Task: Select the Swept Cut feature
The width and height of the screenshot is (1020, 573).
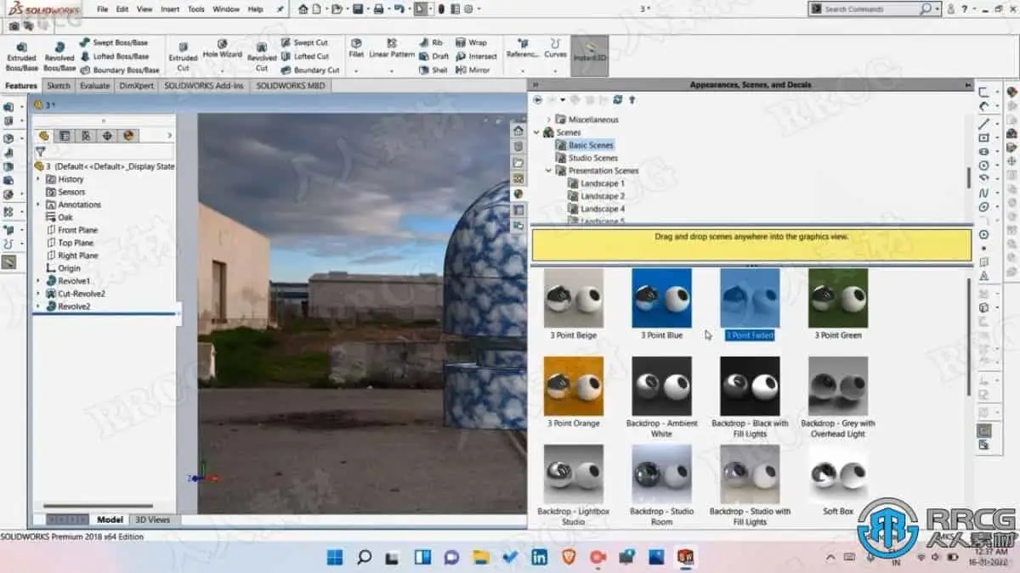Action: [x=303, y=42]
